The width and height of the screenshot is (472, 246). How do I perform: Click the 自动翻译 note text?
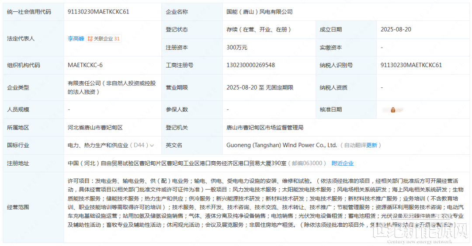click(x=355, y=146)
